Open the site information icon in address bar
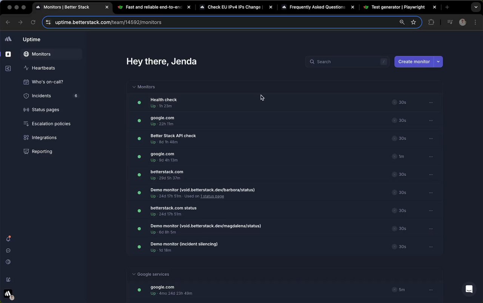Image resolution: width=483 pixels, height=303 pixels. 48,22
